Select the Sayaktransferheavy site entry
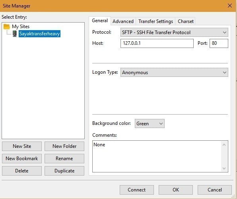The image size is (237, 199). pos(39,34)
